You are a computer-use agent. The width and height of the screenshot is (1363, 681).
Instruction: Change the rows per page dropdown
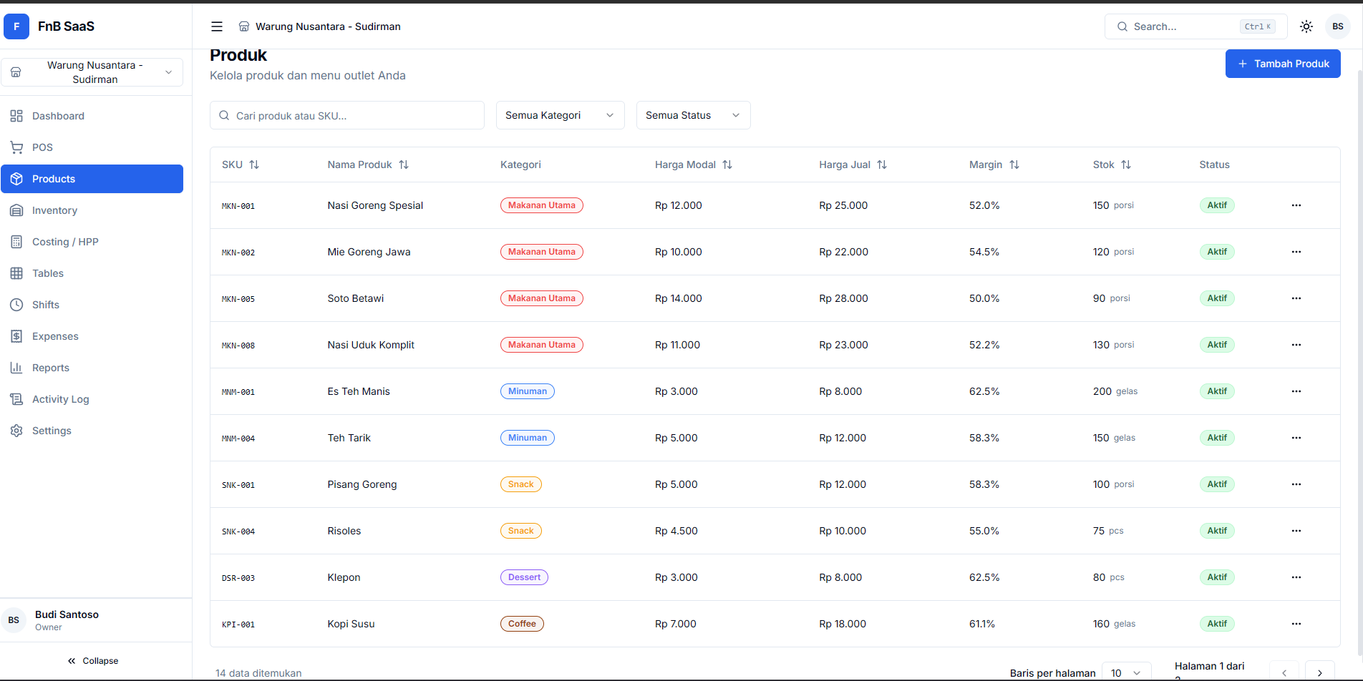click(x=1126, y=672)
